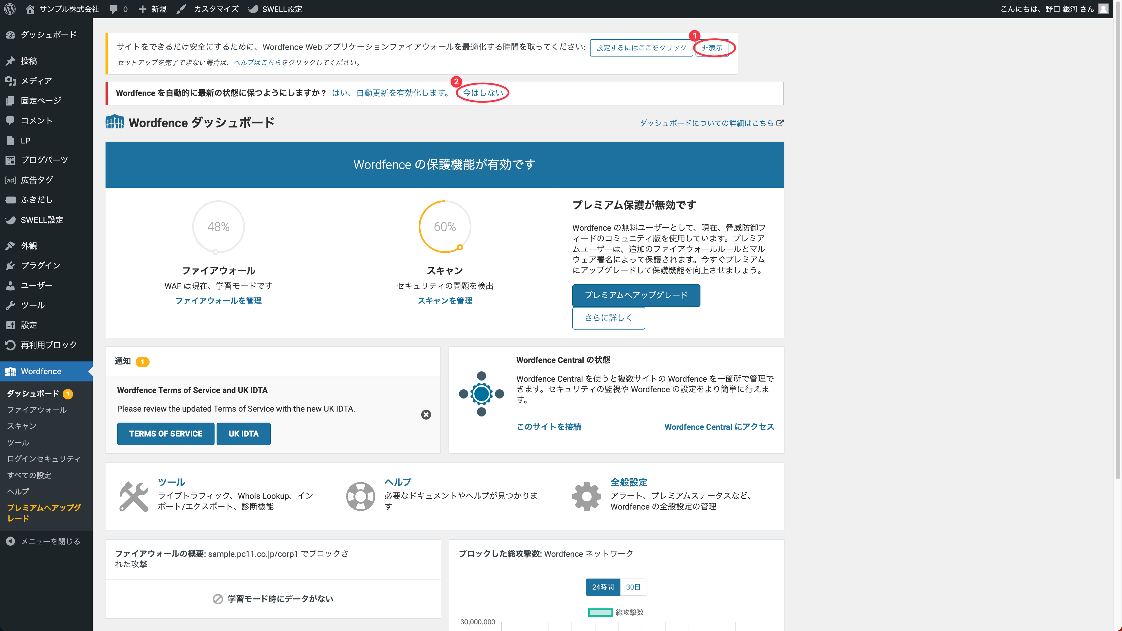Click プレミアムへアップグレード button
The image size is (1122, 631).
[636, 295]
